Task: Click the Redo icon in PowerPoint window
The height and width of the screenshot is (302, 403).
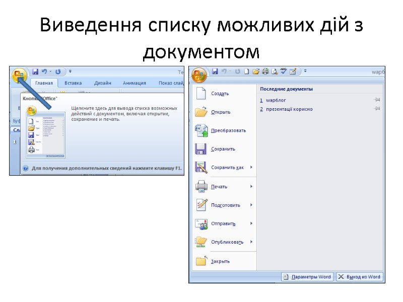Action: tap(57, 70)
